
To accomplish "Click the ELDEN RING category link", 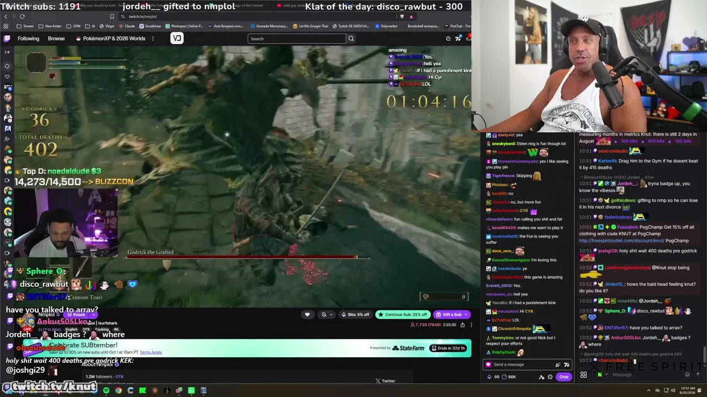I will [50, 330].
